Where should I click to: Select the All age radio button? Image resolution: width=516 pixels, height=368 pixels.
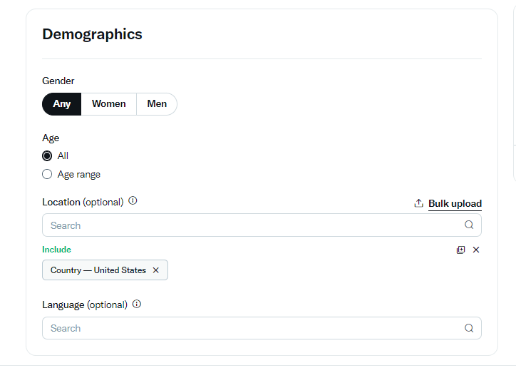pyautogui.click(x=47, y=155)
